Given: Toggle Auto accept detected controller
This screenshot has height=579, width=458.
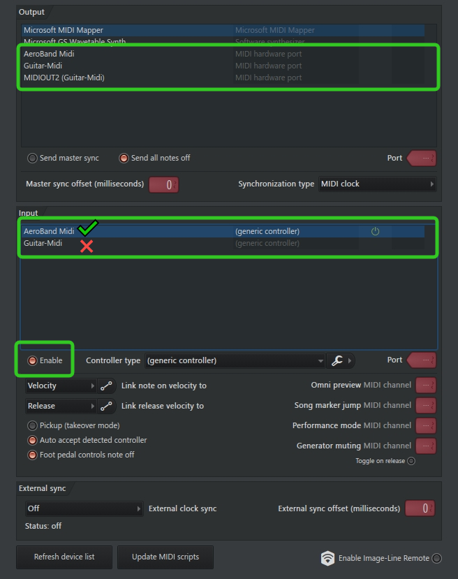Looking at the screenshot, I should point(33,440).
